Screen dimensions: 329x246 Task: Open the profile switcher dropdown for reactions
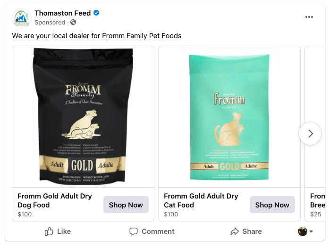click(305, 231)
